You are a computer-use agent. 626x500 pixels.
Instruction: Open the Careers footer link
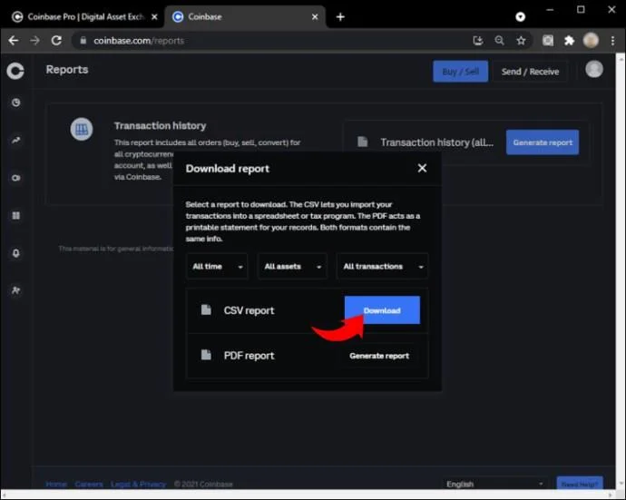(89, 484)
